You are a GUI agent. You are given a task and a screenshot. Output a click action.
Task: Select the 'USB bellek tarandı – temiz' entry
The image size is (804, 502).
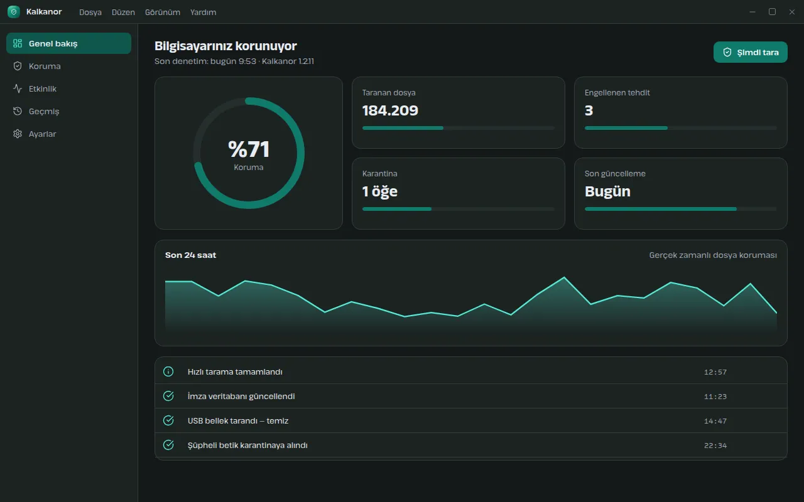471,420
